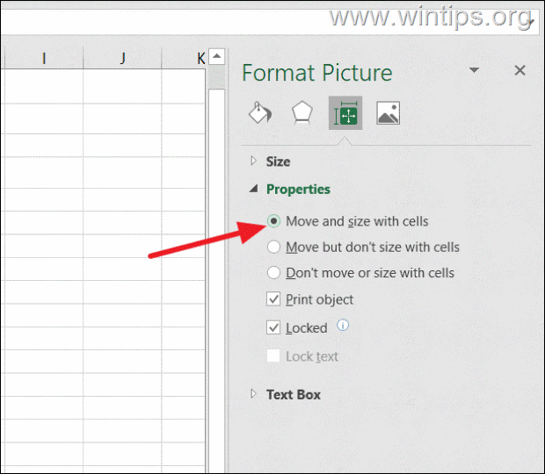Image resolution: width=545 pixels, height=474 pixels.
Task: Select Don't move or size with cells
Action: click(x=273, y=272)
